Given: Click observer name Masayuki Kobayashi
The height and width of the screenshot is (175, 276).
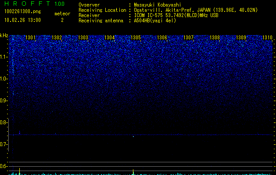Looking at the screenshot, I should tap(158, 5).
